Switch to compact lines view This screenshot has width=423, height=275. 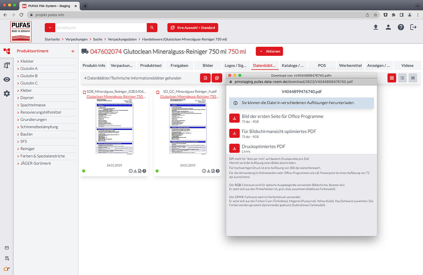[413, 78]
